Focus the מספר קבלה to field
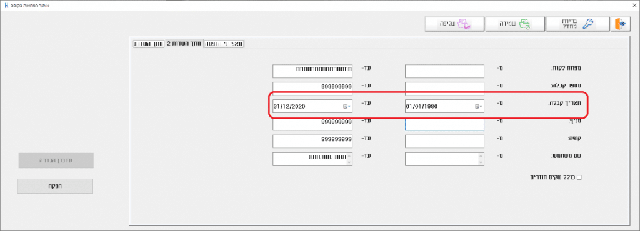 pyautogui.click(x=312, y=88)
